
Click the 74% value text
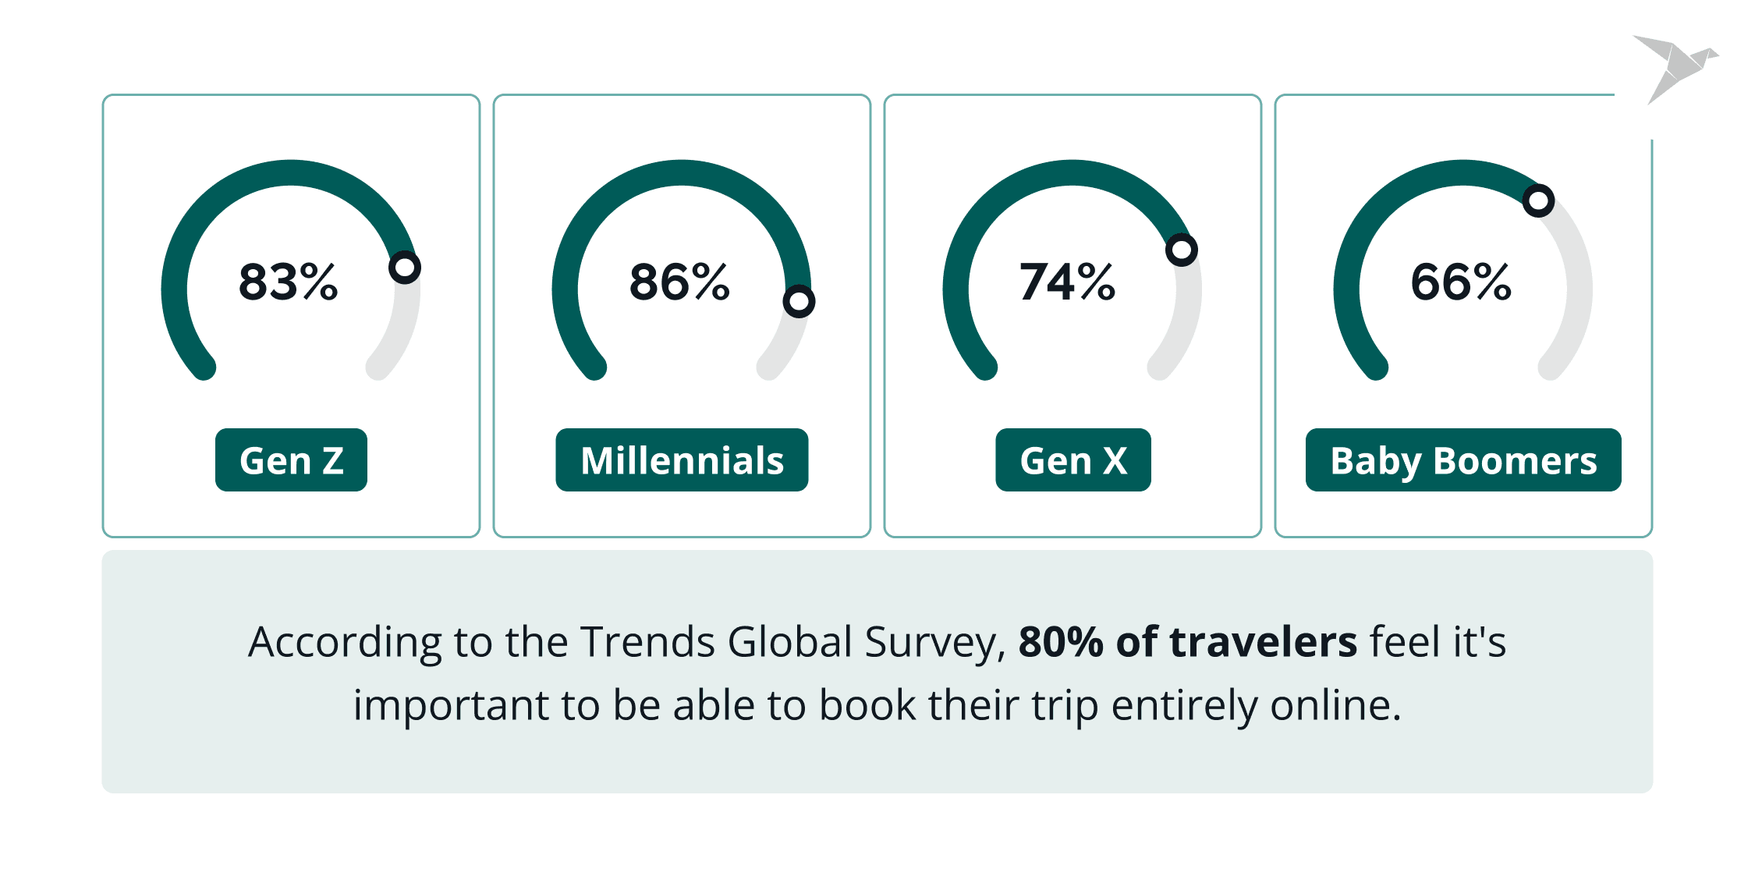click(x=1068, y=282)
